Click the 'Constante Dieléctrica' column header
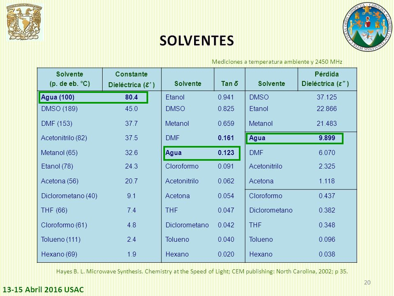 pyautogui.click(x=131, y=79)
